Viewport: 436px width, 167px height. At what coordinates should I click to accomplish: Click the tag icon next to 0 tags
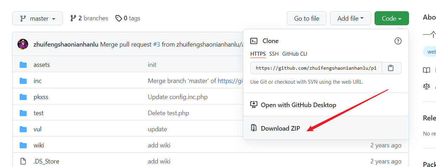[119, 18]
